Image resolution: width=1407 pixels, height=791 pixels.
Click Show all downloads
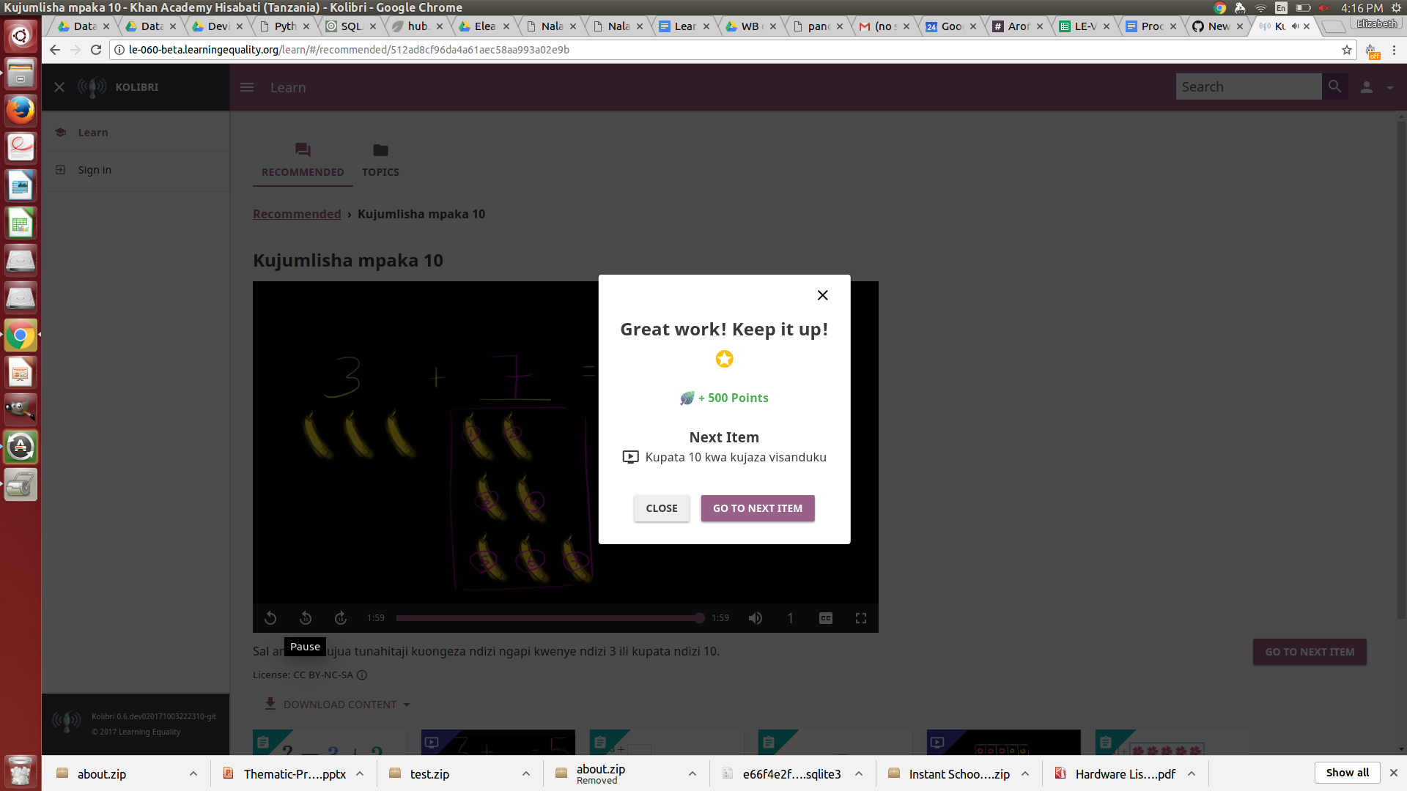1347,773
